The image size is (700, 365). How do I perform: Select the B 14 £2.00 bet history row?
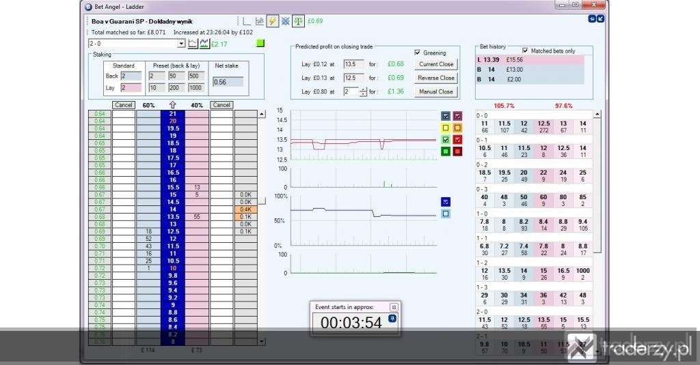tap(530, 79)
